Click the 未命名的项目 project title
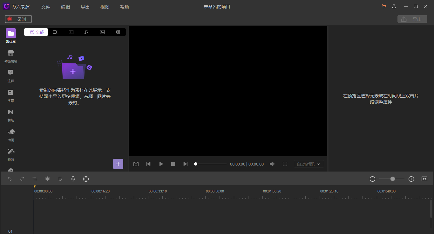434x234 pixels. click(x=217, y=7)
